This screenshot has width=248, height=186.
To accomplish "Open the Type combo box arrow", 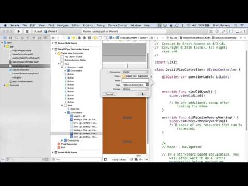I will coord(147,85).
